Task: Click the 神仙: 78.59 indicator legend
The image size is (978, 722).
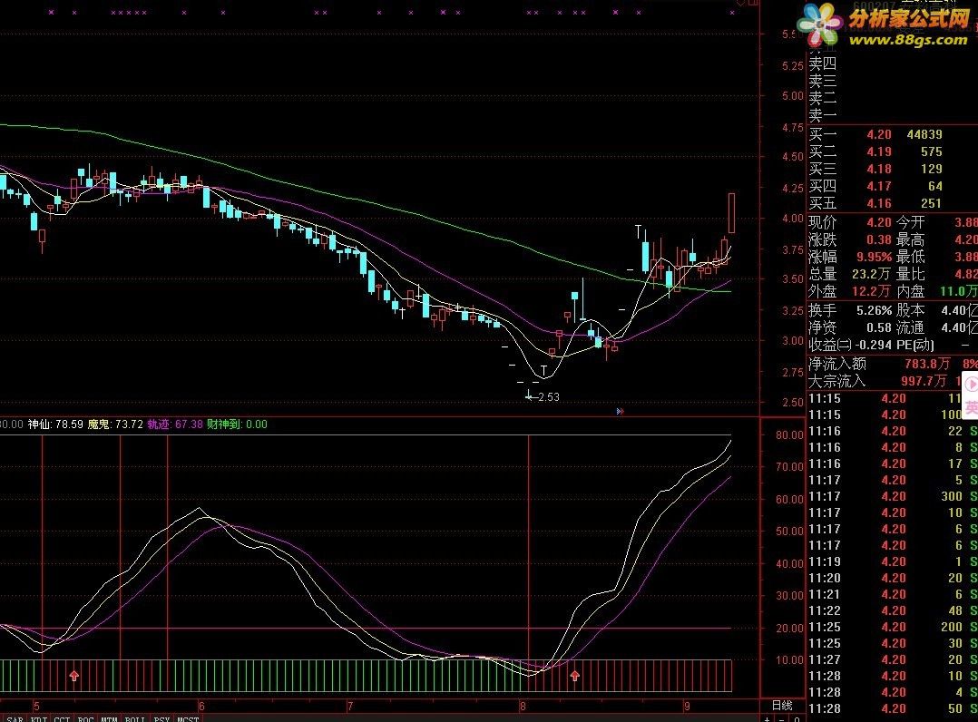Action: [x=55, y=424]
